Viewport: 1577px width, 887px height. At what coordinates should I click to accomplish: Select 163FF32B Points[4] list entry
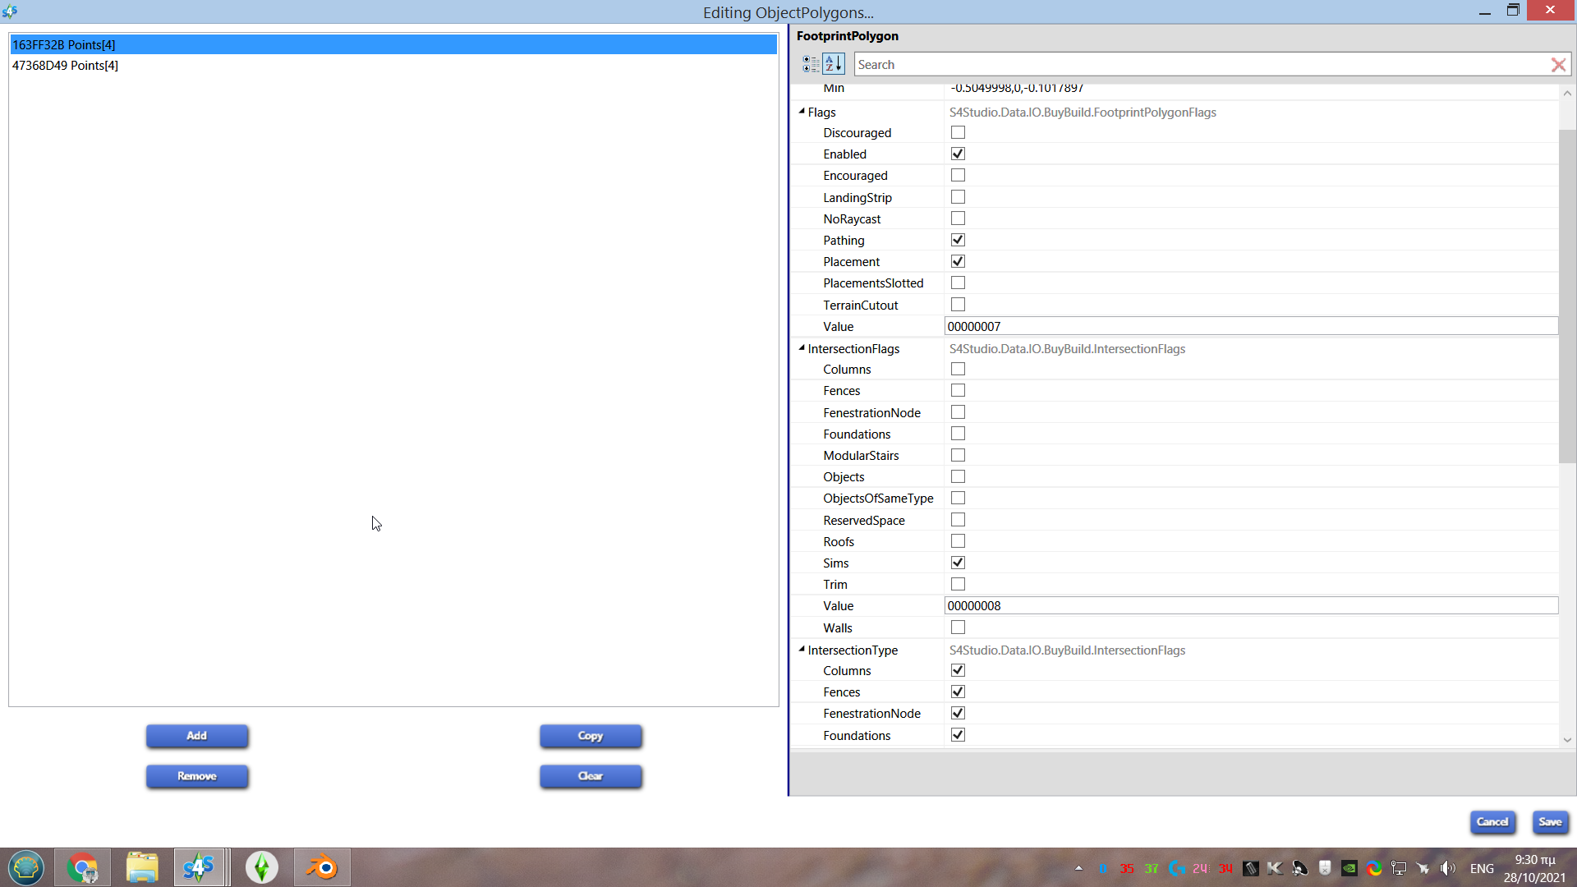click(x=64, y=44)
